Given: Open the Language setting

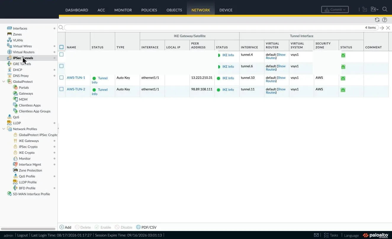Looking at the screenshot, I should click(351, 235).
